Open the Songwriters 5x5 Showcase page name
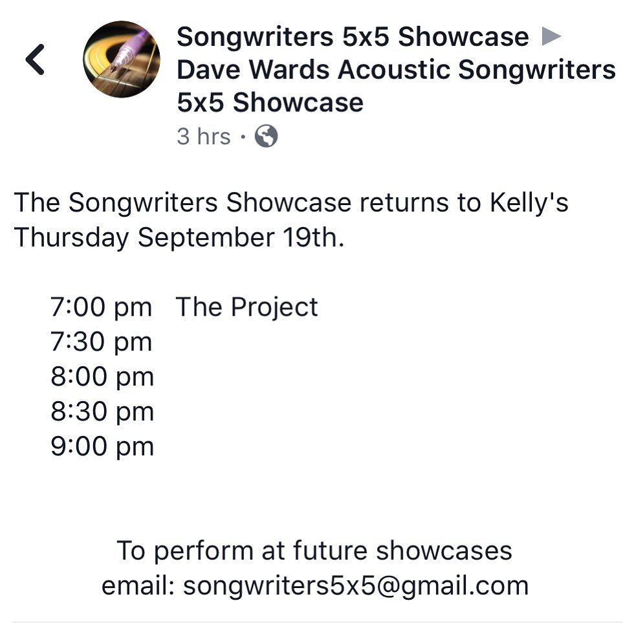The width and height of the screenshot is (623, 623). [x=353, y=37]
